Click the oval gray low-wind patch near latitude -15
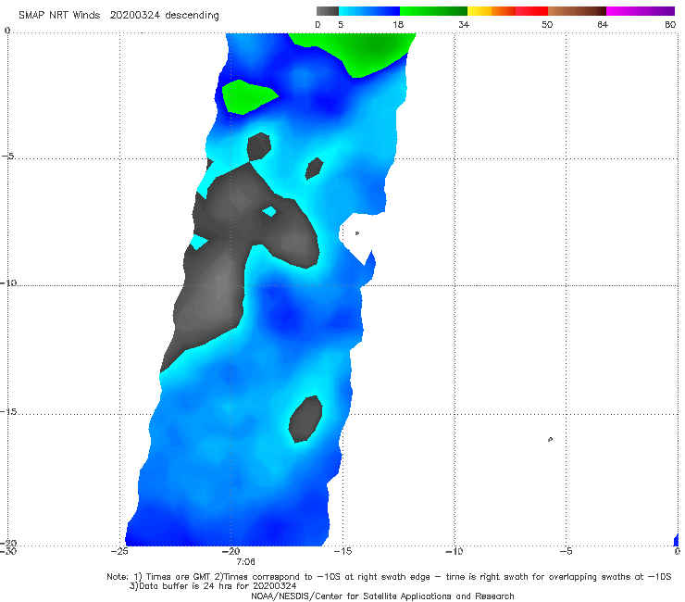685x602 pixels. point(305,419)
